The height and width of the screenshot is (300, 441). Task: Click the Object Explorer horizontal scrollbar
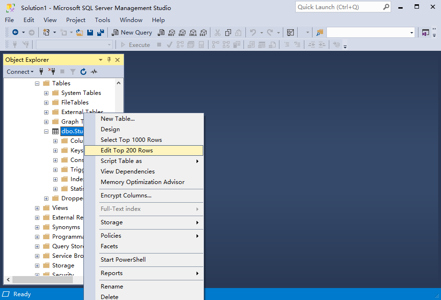coord(43,279)
